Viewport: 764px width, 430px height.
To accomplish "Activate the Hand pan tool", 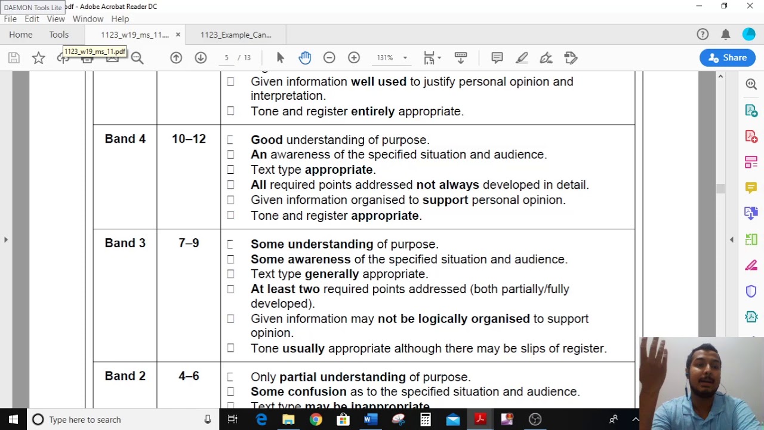I will click(x=305, y=58).
